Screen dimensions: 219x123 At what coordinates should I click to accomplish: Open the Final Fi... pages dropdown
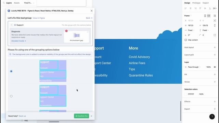tap(29, 3)
